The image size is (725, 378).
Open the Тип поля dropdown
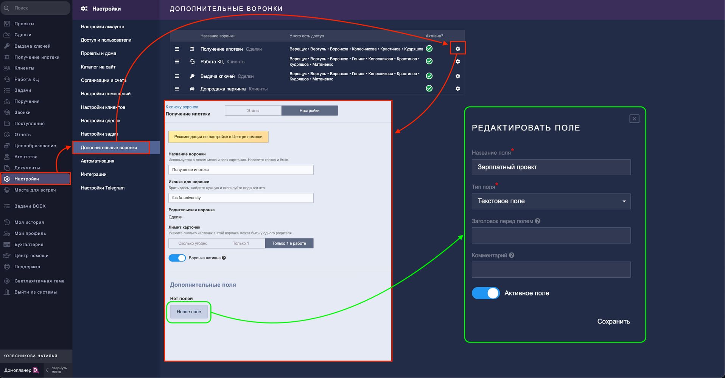point(551,201)
